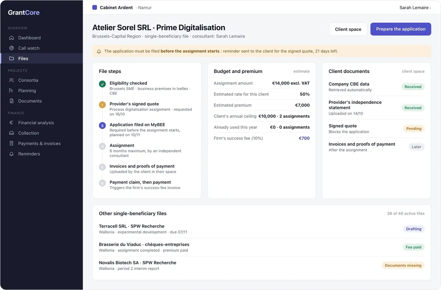
Task: Click Received badge for Company CBE data
Action: tap(413, 87)
